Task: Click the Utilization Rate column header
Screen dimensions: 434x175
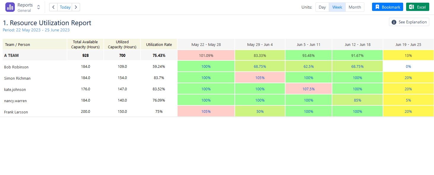Action: coord(159,44)
